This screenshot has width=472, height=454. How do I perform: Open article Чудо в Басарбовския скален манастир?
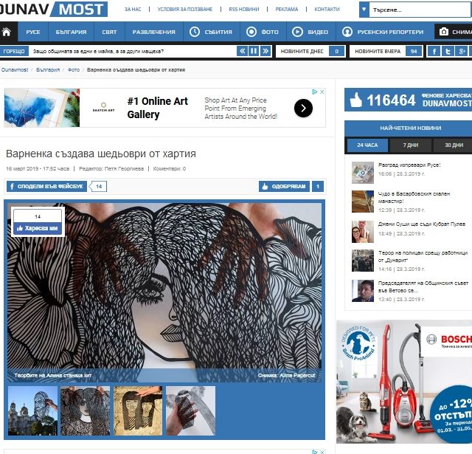[414, 197]
